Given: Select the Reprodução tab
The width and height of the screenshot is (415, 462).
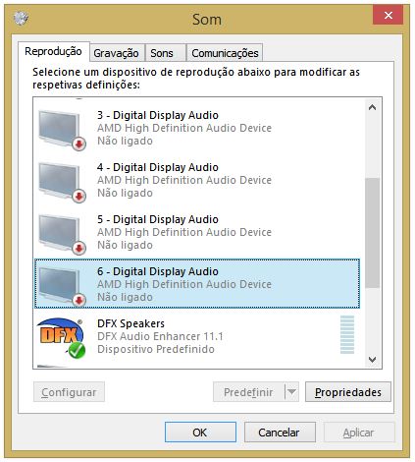Looking at the screenshot, I should click(x=53, y=52).
